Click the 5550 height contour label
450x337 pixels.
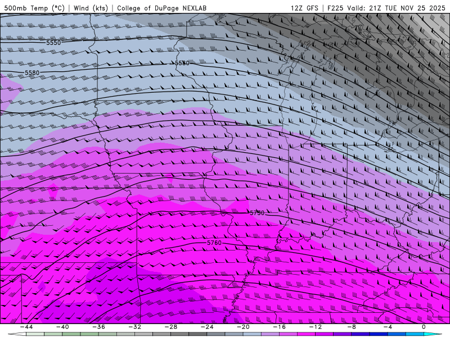pyautogui.click(x=53, y=43)
